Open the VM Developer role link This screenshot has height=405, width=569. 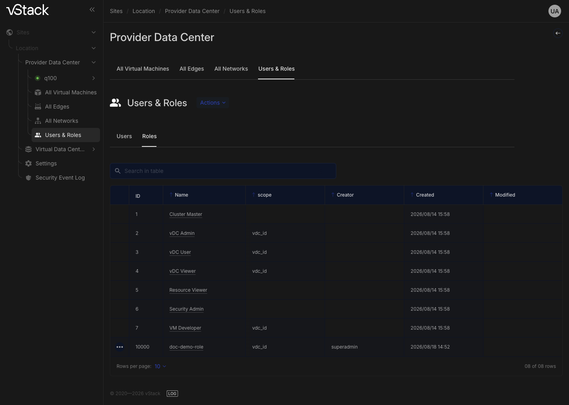185,328
